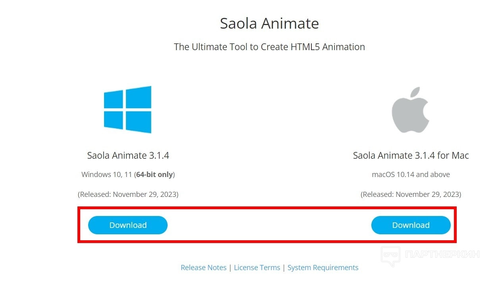Click the bold "64-bit only" text

tap(154, 175)
